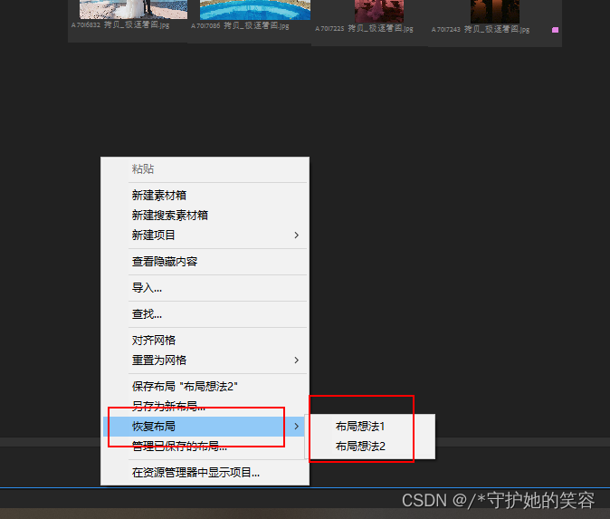Click the A7016832 file name label

pyautogui.click(x=120, y=25)
